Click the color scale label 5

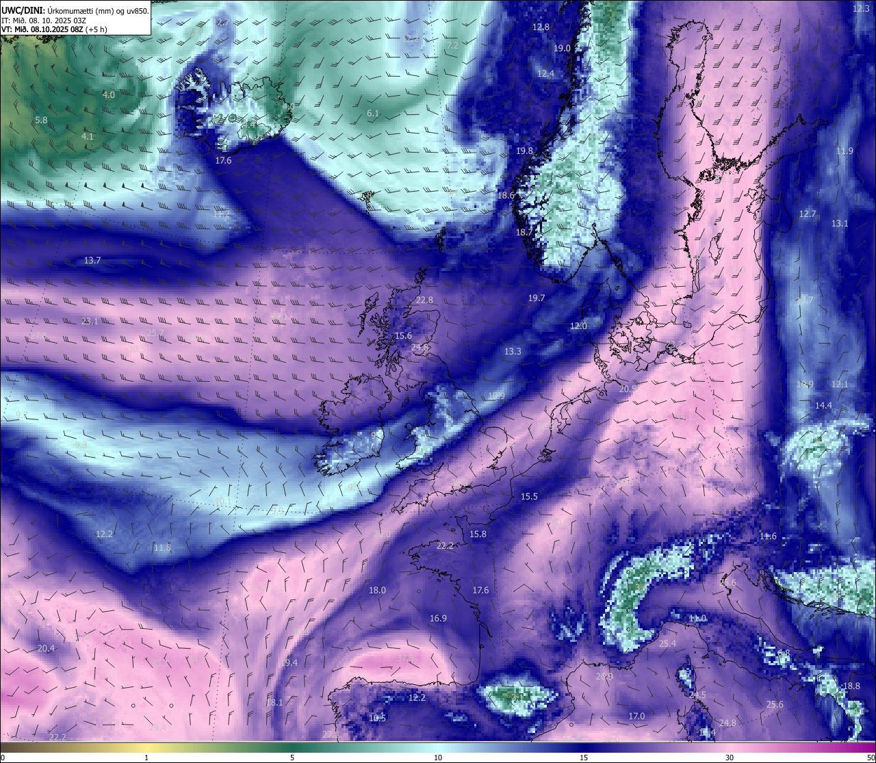click(292, 758)
